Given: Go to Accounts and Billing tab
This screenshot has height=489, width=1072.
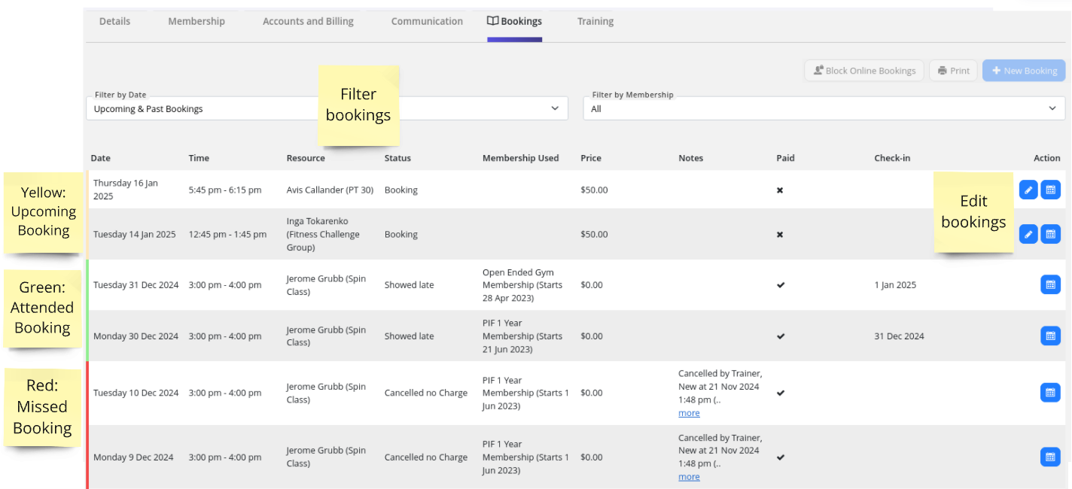Looking at the screenshot, I should 308,21.
